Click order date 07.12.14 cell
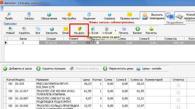 point(51,43)
